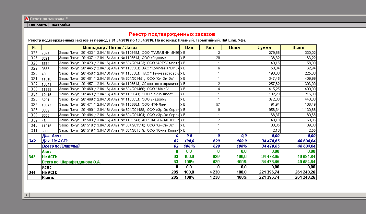
Task: Click the № column header
Action: click(x=34, y=47)
